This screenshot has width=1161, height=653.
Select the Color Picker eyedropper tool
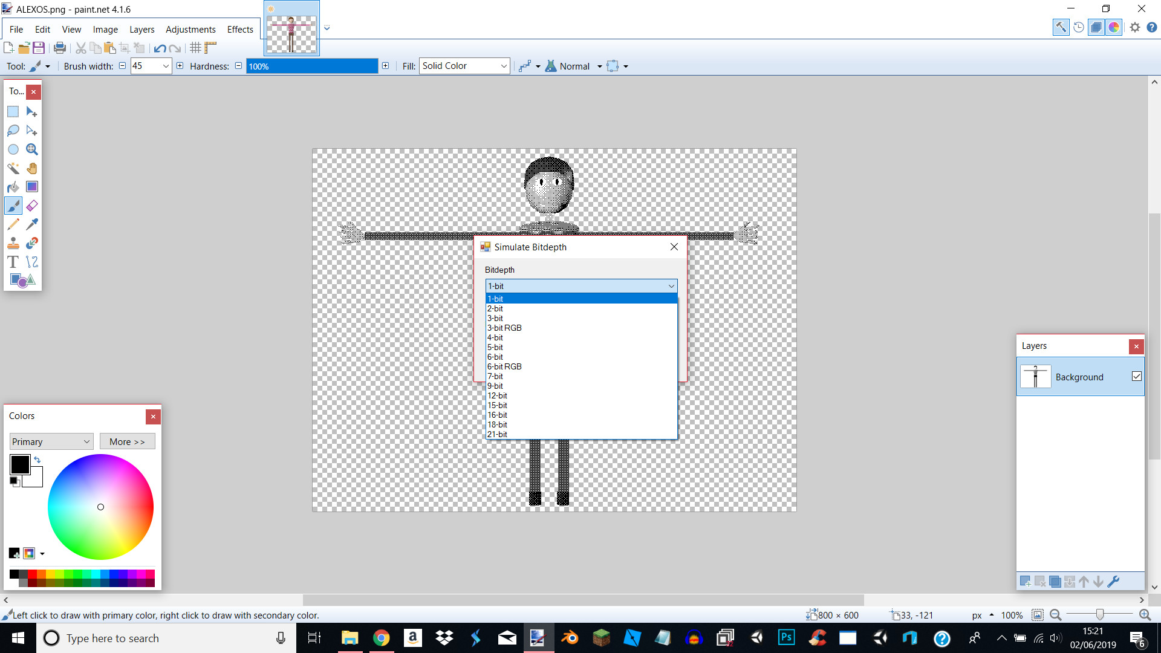click(32, 224)
